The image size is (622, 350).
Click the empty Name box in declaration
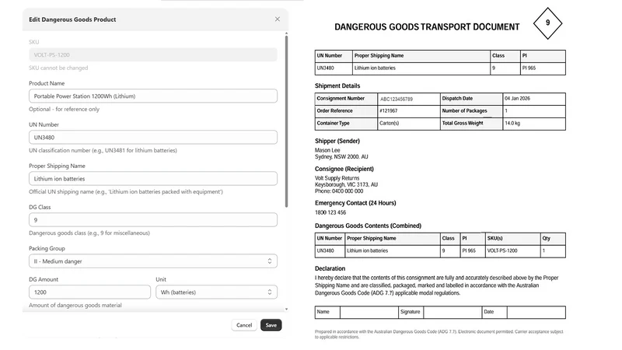[369, 312]
